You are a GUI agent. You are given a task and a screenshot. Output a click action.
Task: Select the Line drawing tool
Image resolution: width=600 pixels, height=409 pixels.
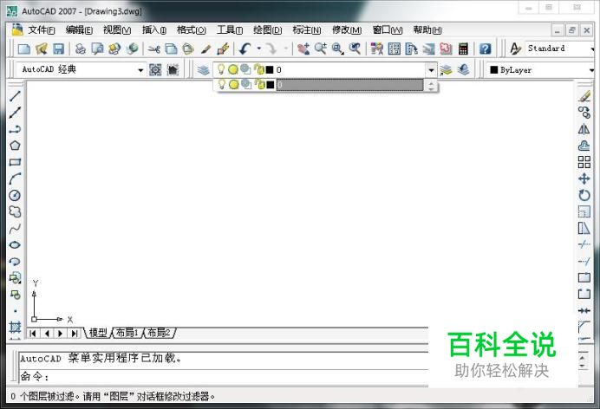(x=15, y=96)
